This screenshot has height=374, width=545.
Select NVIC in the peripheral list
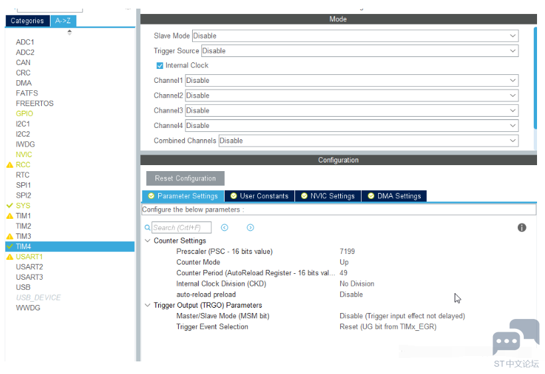point(24,155)
